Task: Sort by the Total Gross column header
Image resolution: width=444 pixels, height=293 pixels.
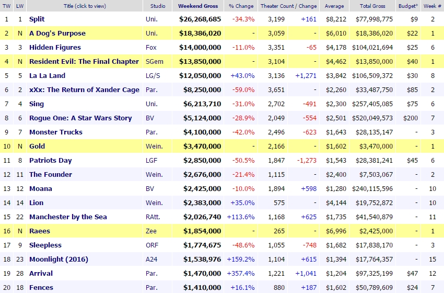Action: tap(372, 6)
